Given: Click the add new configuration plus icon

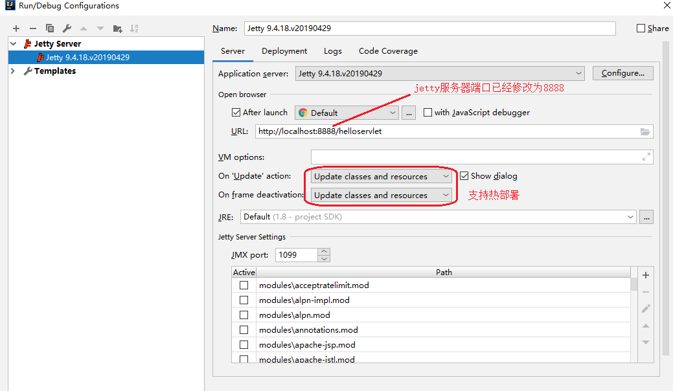Looking at the screenshot, I should pos(16,28).
